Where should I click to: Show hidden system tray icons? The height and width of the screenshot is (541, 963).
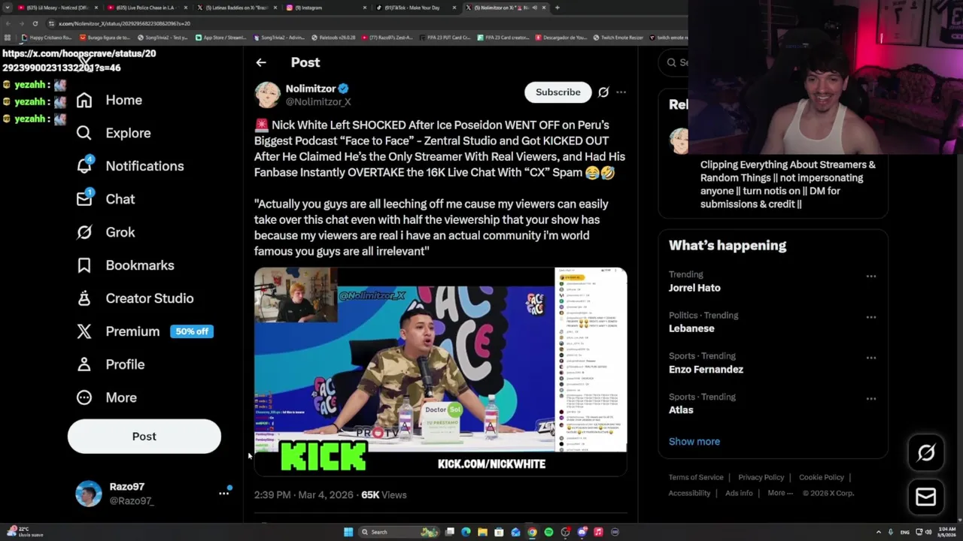878,532
